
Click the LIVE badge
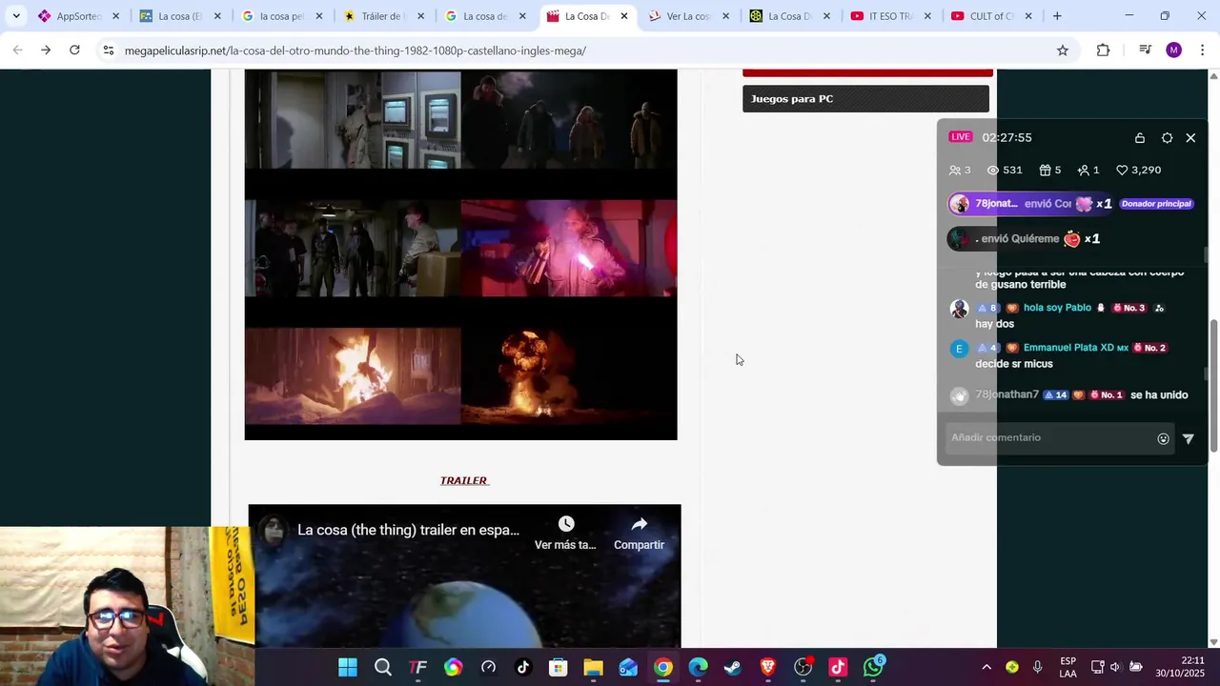pos(960,137)
